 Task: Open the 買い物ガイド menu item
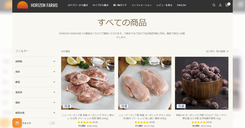(120, 5)
